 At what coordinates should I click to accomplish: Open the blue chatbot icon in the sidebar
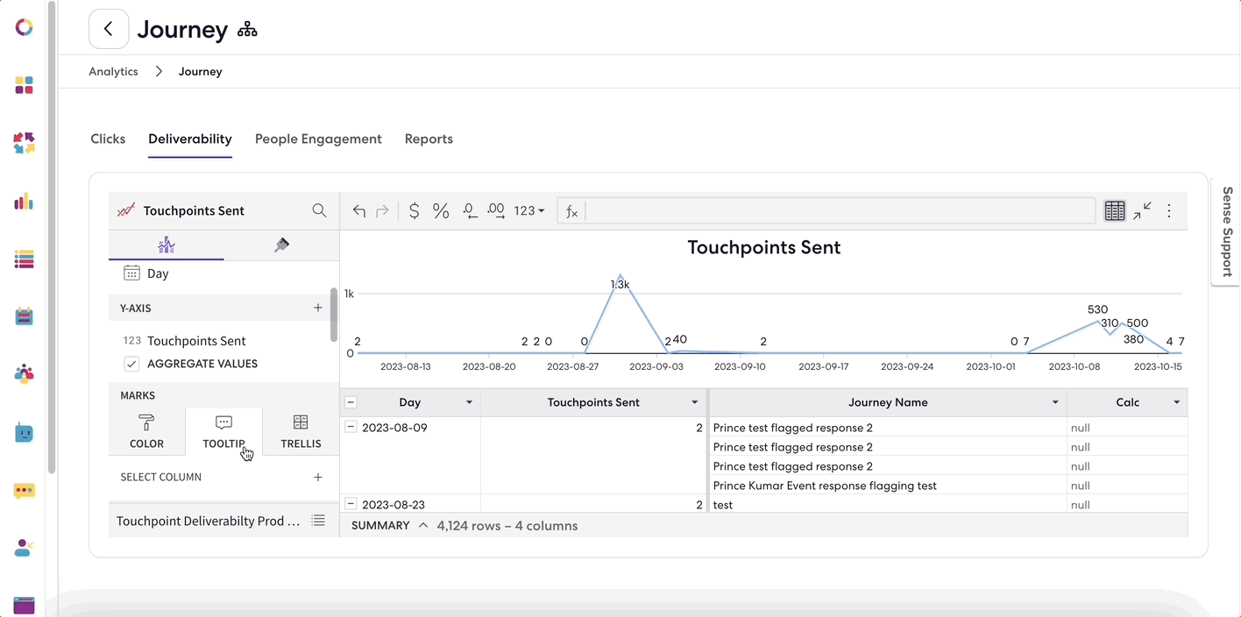pyautogui.click(x=25, y=432)
